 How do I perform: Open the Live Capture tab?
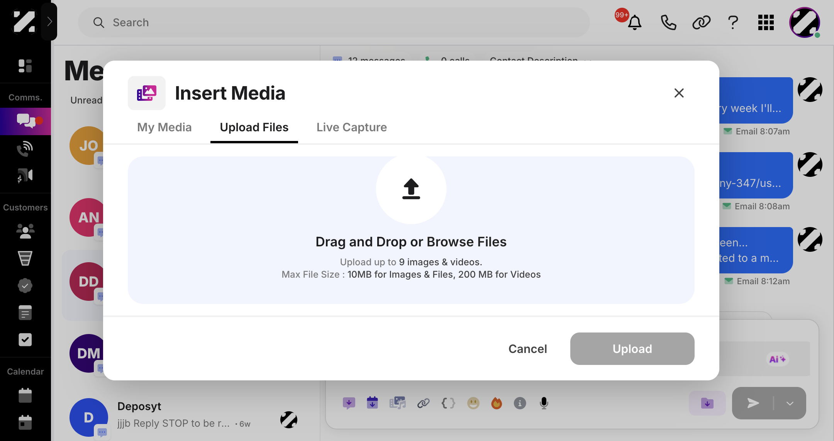[x=351, y=127]
